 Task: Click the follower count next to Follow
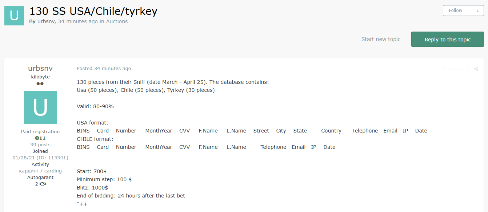click(x=478, y=11)
